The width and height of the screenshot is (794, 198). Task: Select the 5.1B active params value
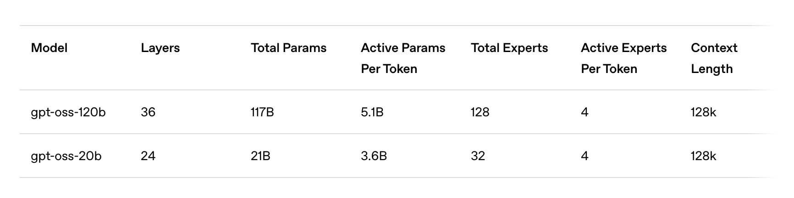click(x=372, y=112)
